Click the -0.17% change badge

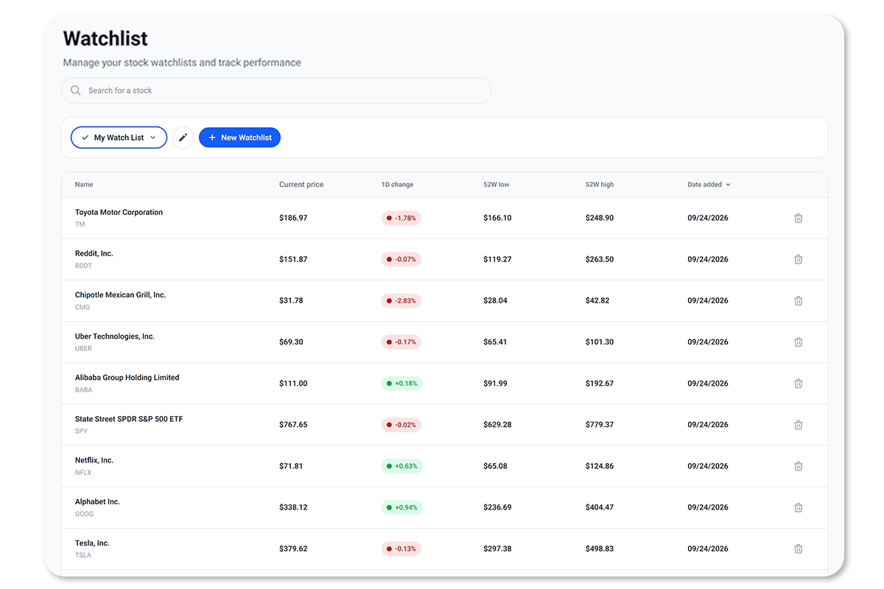click(401, 342)
